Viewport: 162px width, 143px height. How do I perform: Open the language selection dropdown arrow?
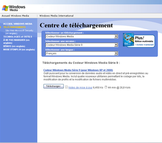(116, 53)
